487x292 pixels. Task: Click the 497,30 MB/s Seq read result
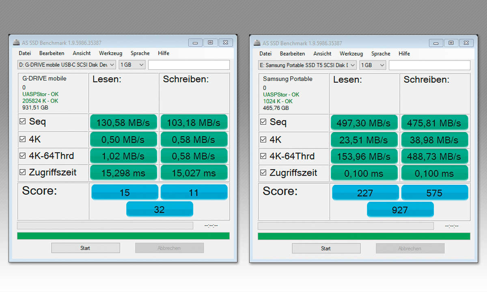pyautogui.click(x=364, y=123)
